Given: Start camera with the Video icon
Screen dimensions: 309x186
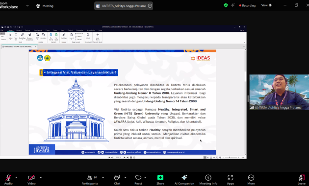Looking at the screenshot, I should (x=31, y=180).
